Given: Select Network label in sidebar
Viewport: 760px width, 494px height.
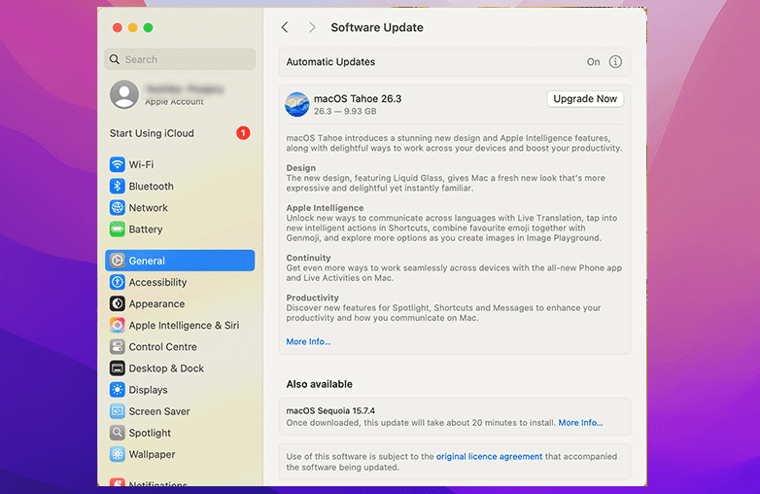Looking at the screenshot, I should pyautogui.click(x=149, y=207).
